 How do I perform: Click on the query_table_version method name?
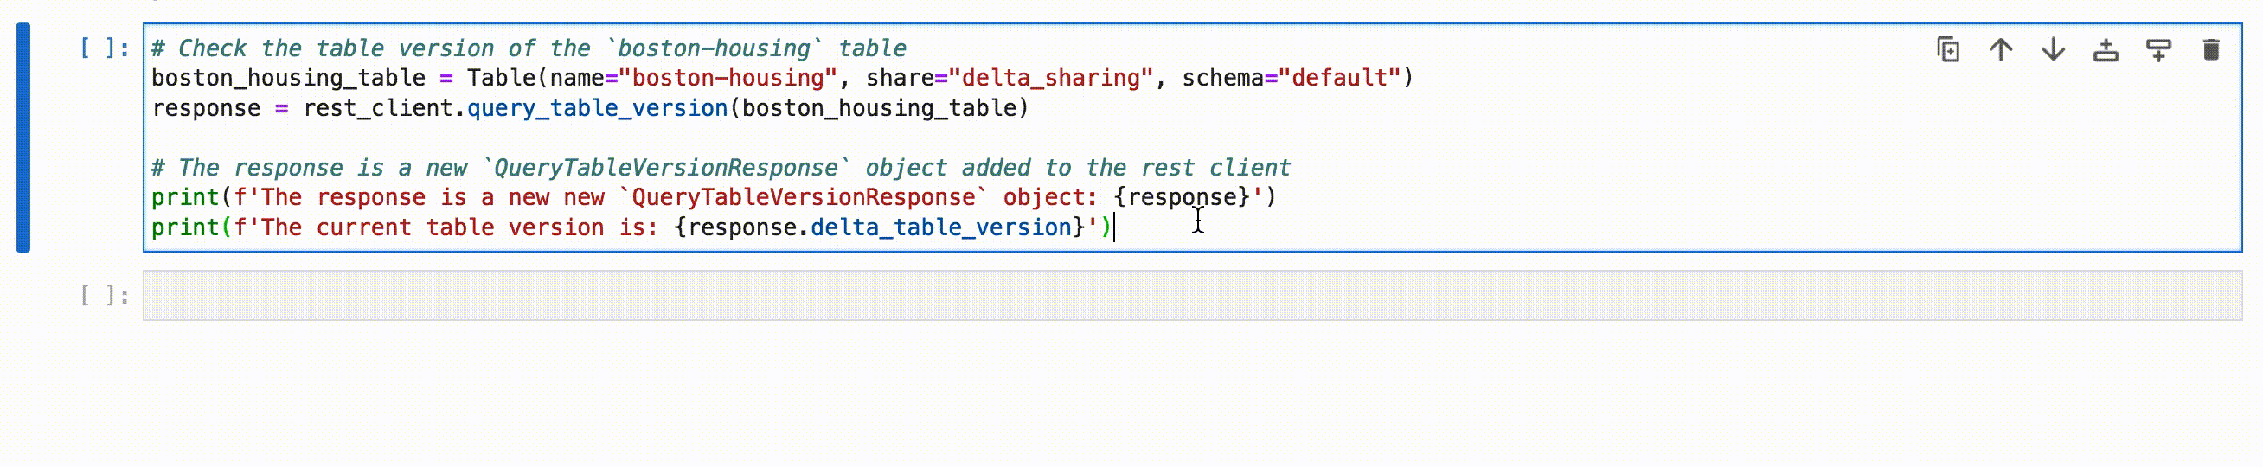pos(598,109)
